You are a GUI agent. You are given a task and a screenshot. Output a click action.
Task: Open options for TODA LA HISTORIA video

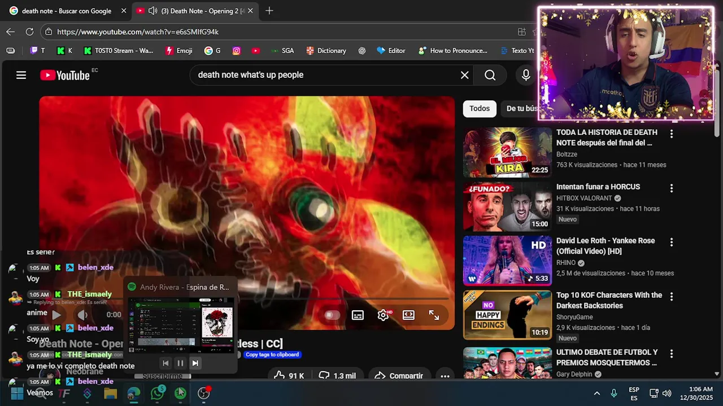pyautogui.click(x=672, y=134)
